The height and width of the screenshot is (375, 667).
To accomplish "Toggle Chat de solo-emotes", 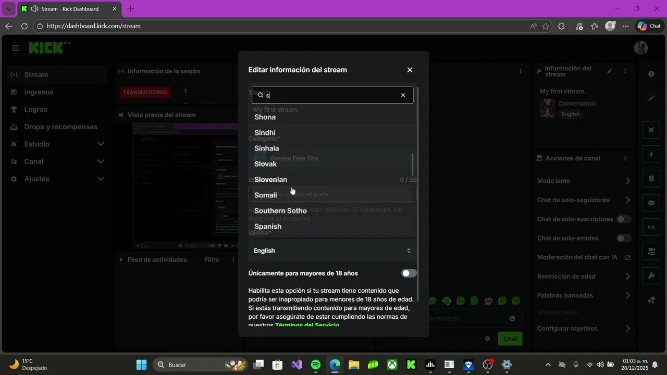I will point(624,238).
